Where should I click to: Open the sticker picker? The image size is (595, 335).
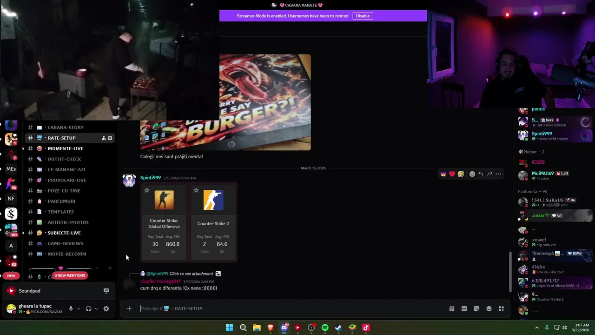pyautogui.click(x=476, y=308)
